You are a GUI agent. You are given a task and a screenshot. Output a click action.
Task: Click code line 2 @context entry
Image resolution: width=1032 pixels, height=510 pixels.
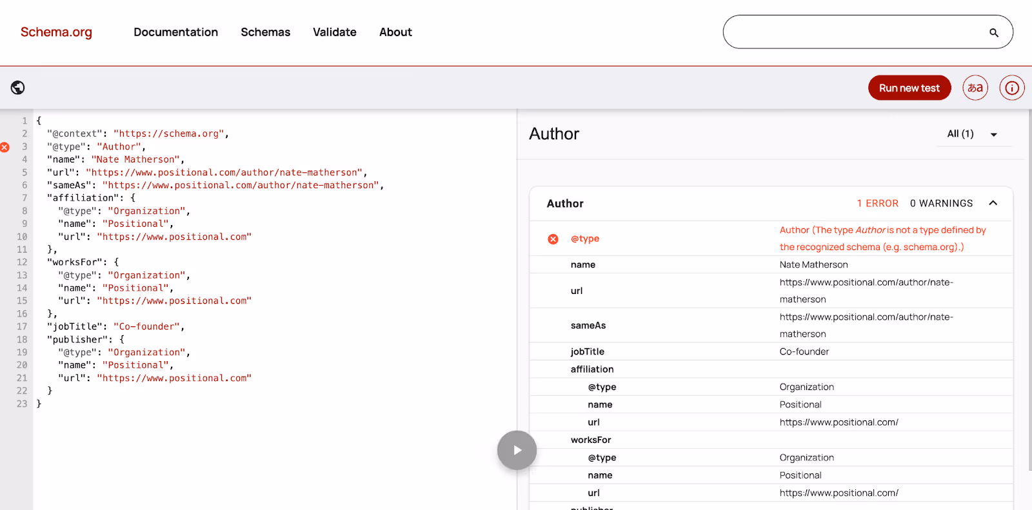(x=138, y=134)
